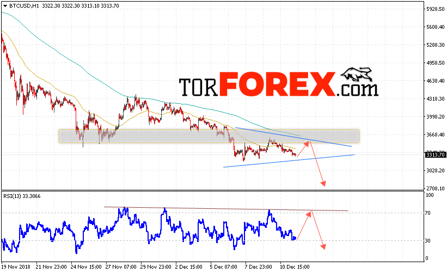Click the 27 Nov 07:00 time label
Screen dimensions: 447x273
click(121, 267)
